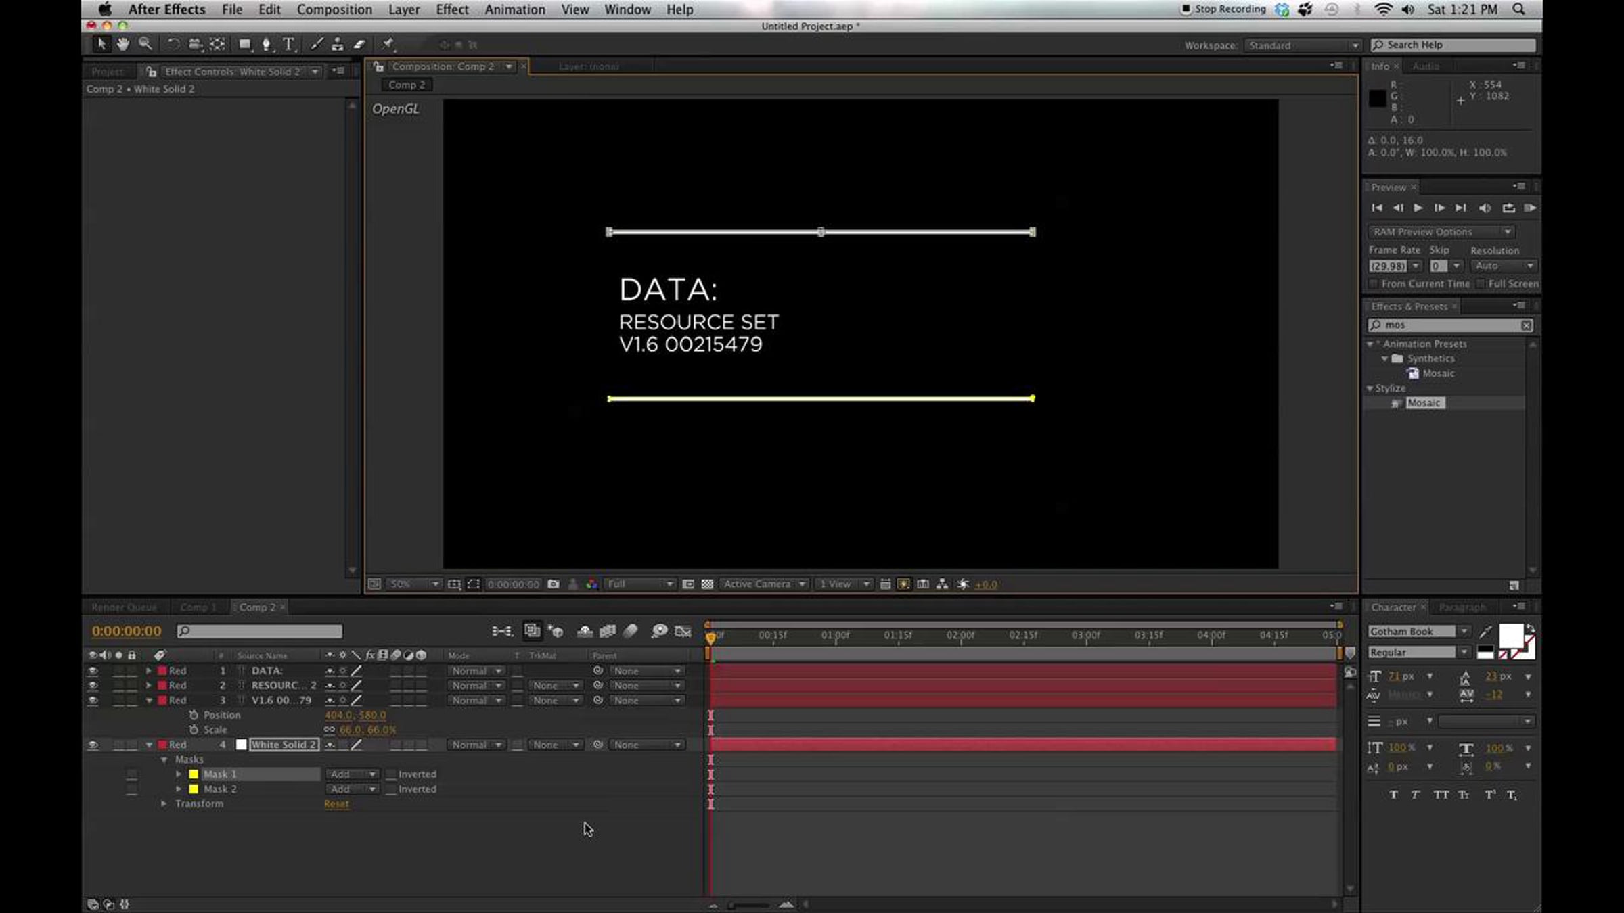Check the From Current Time option

click(x=1373, y=284)
